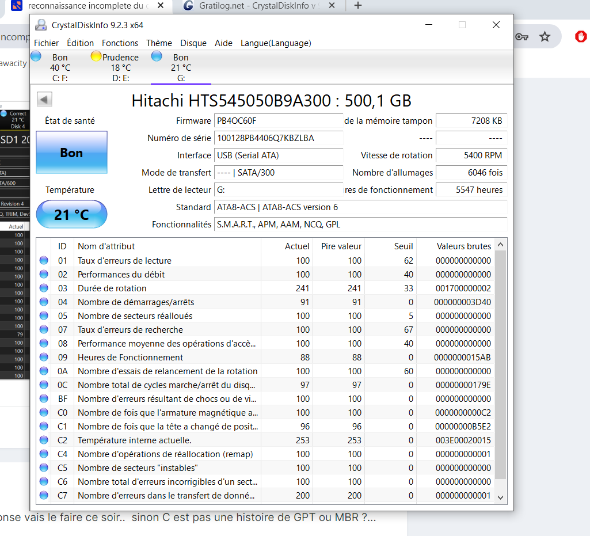
Task: Click the buffer size field 7208 KB
Action: point(471,121)
